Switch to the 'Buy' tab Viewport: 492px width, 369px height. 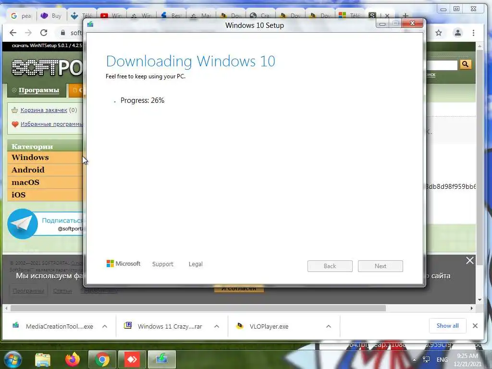[x=51, y=16]
